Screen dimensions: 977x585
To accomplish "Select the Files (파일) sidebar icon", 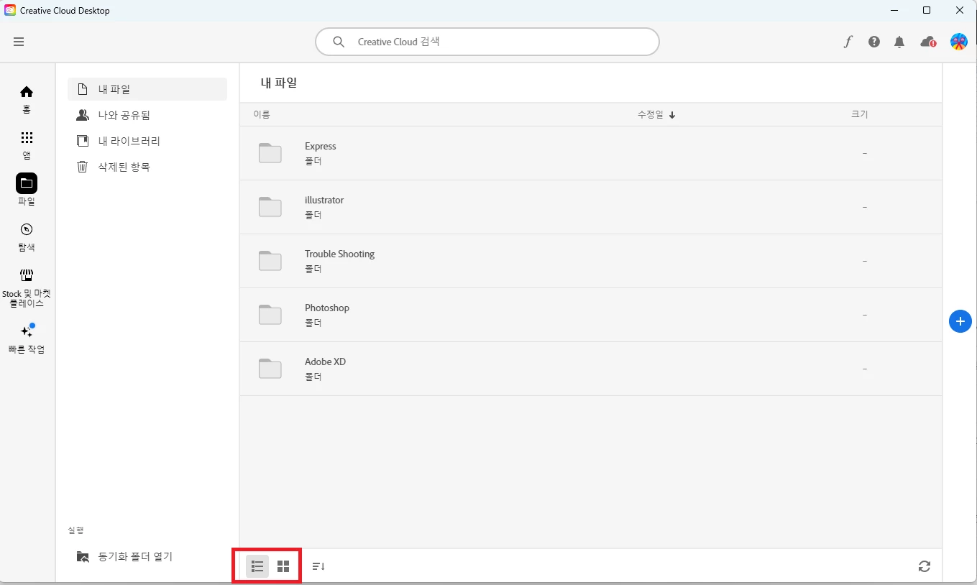I will pos(27,183).
